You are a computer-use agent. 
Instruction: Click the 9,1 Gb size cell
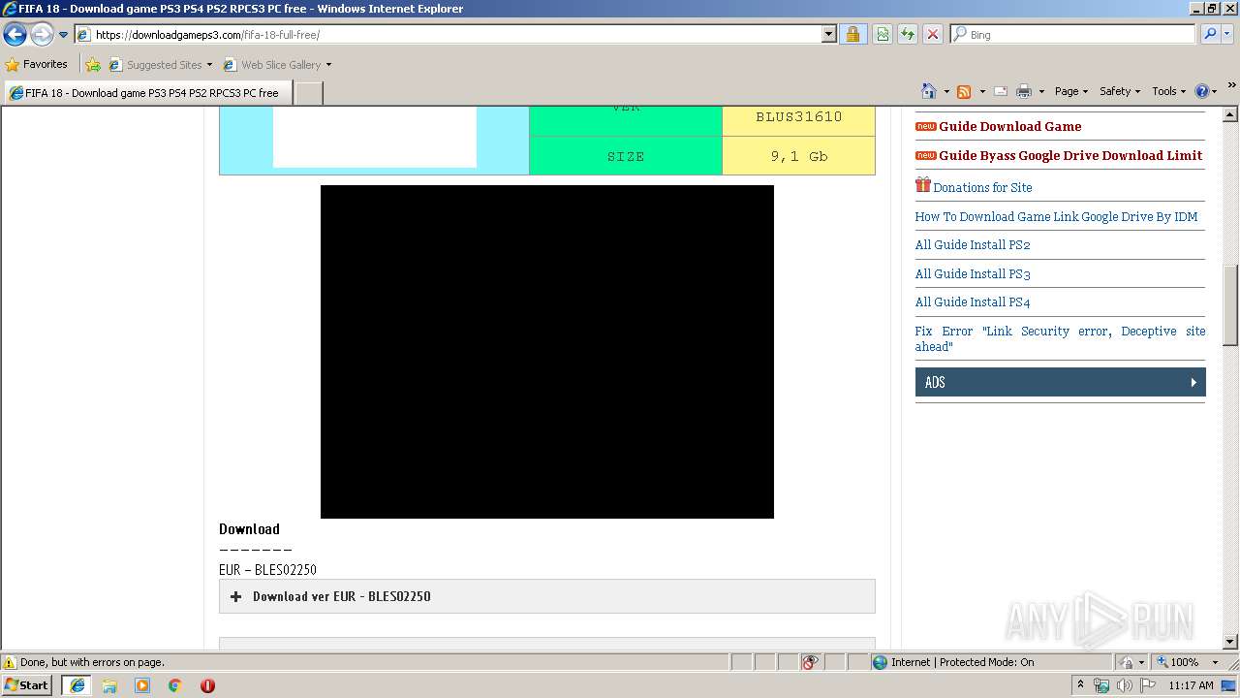[799, 156]
